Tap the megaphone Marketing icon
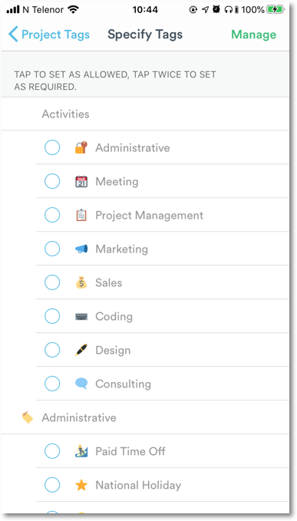Screen dimensions: 297x521 tap(81, 249)
